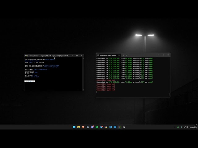The width and height of the screenshot is (198, 148).
Task: Open the network status tray icon
Action: pos(184,127)
